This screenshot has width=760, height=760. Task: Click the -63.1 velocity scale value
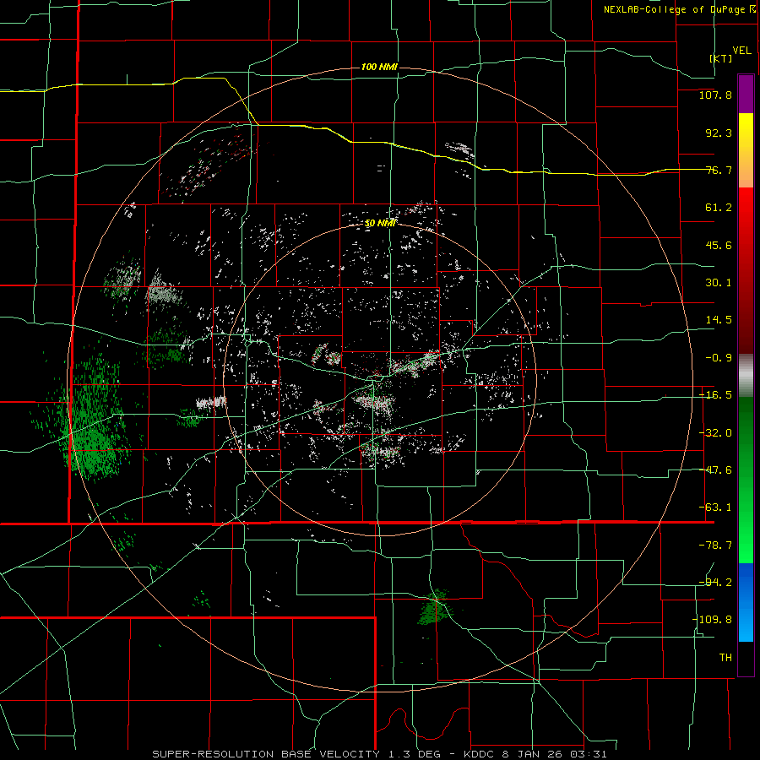click(715, 508)
